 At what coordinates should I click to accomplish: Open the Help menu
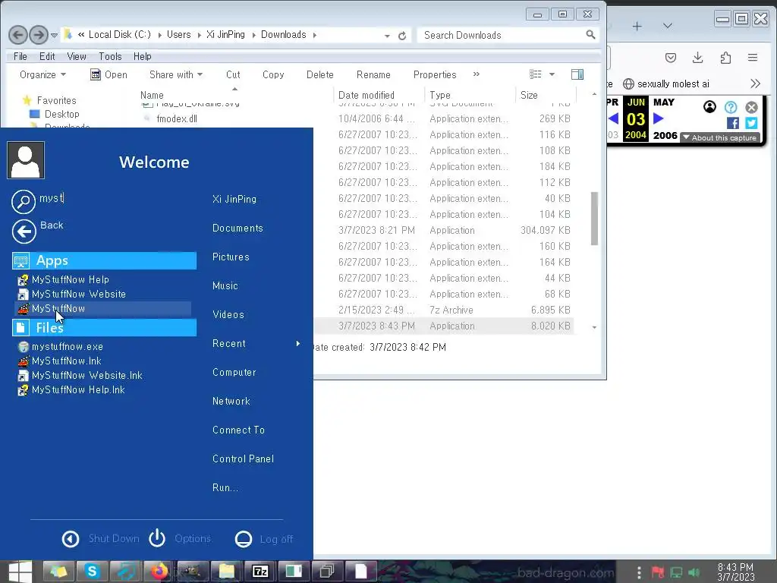coord(142,56)
